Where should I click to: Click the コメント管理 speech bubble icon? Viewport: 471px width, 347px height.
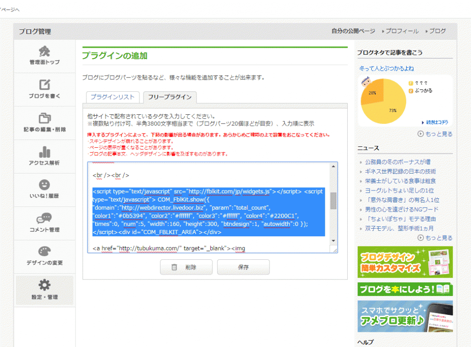[x=45, y=218]
